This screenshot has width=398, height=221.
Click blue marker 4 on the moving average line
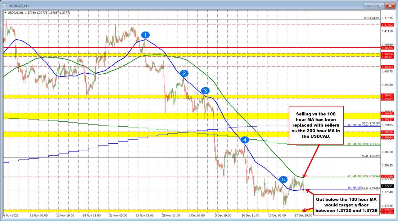click(x=244, y=140)
